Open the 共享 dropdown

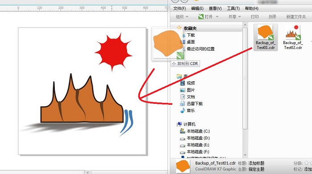pos(234,17)
